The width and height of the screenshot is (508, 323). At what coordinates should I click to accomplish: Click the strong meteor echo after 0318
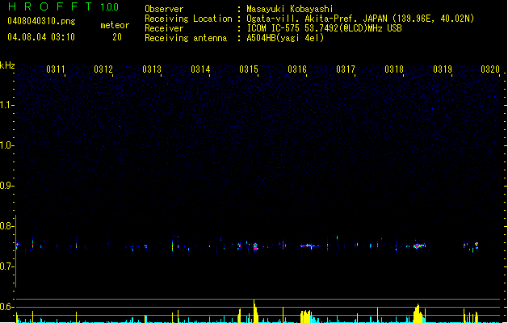pyautogui.click(x=418, y=246)
